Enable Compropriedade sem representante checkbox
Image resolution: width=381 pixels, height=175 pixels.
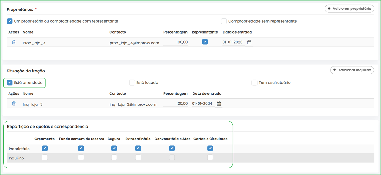point(224,21)
